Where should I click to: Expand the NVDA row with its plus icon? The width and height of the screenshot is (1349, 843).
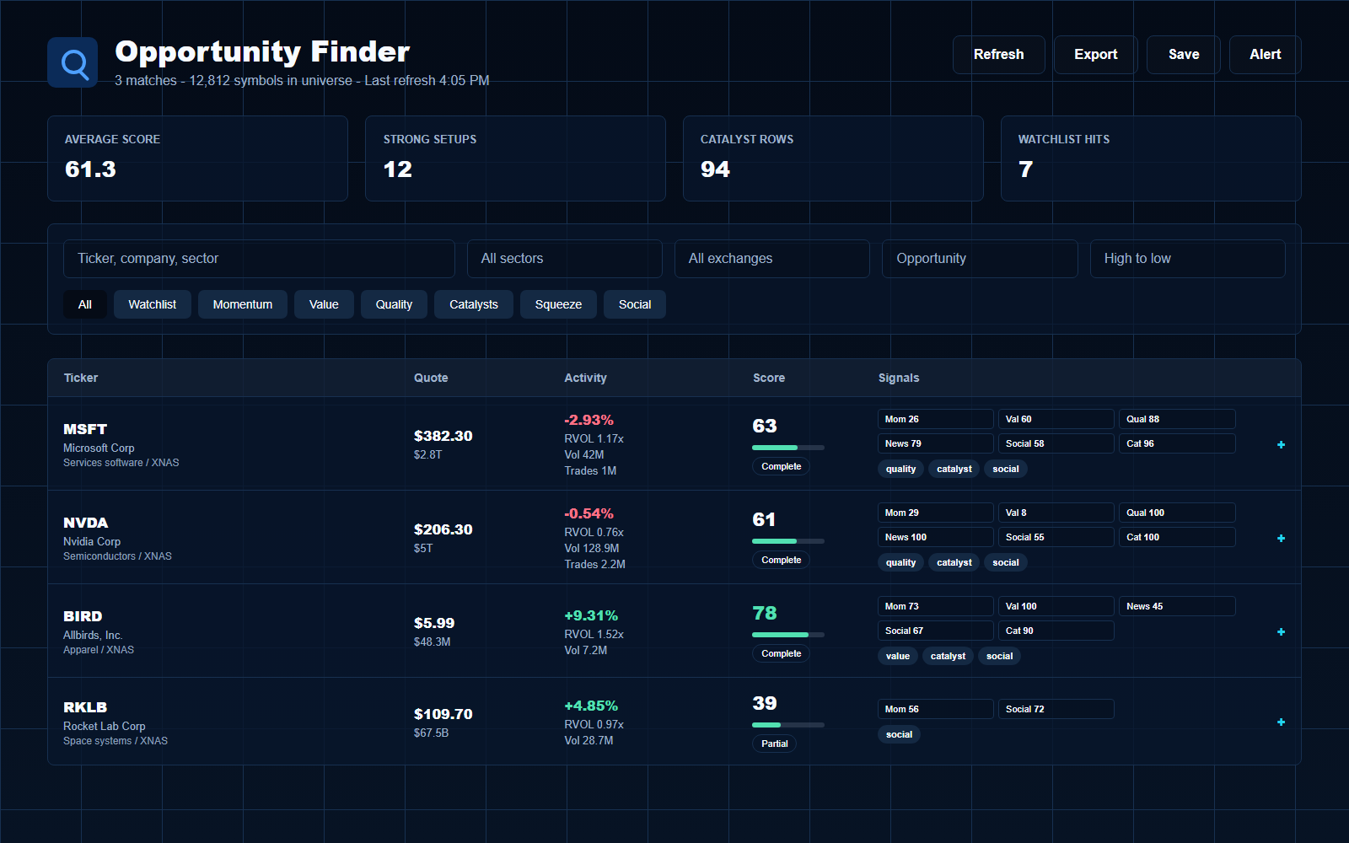coord(1281,538)
